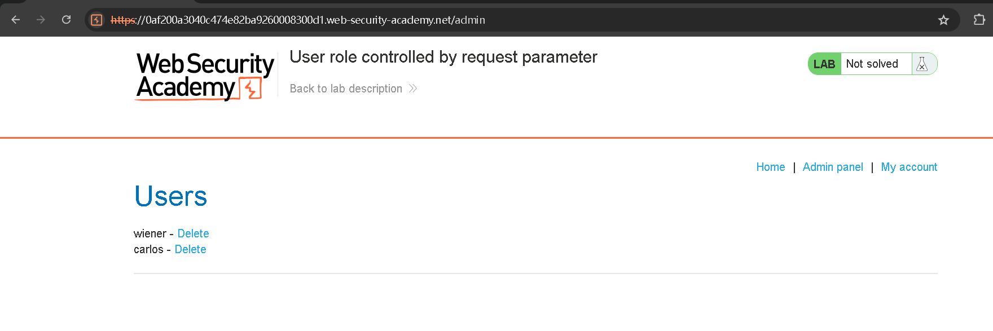Open the My account link
Image resolution: width=993 pixels, height=331 pixels.
pyautogui.click(x=909, y=167)
